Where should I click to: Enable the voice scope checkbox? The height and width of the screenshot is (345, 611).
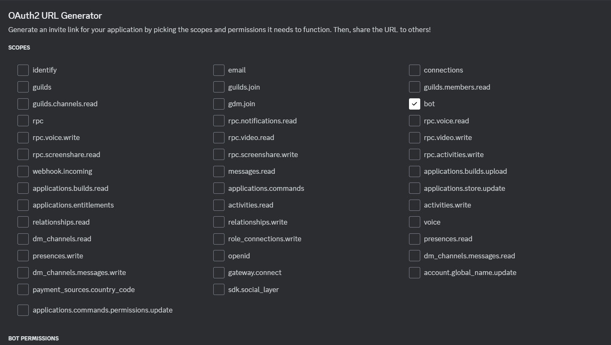click(414, 222)
